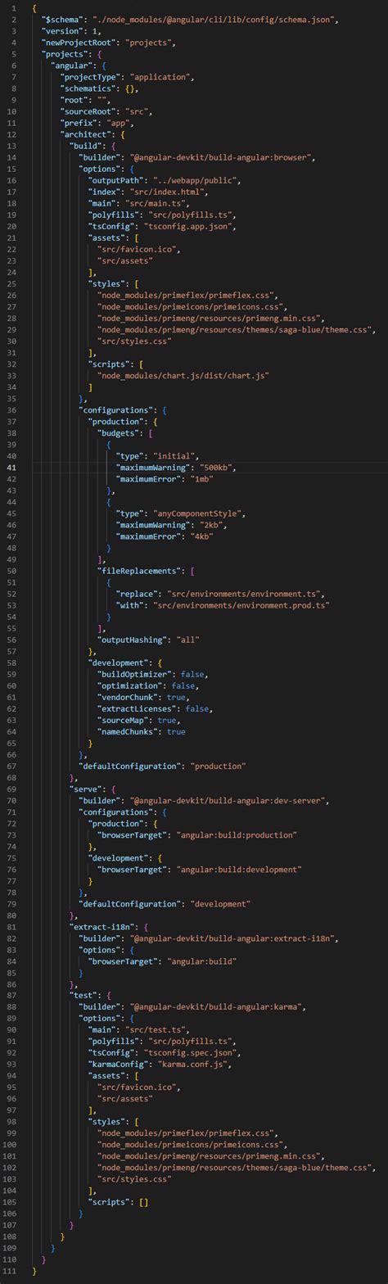This screenshot has width=388, height=1284.
Task: Click the "sourceMap" key
Action: (123, 720)
